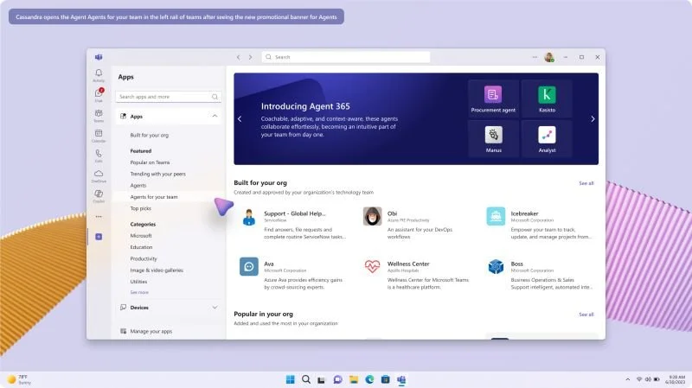Open the profile avatar menu
Image resolution: width=692 pixels, height=388 pixels.
(549, 57)
